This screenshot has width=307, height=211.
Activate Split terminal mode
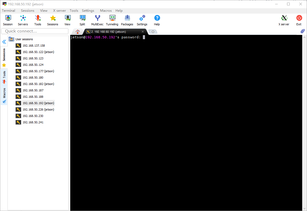click(82, 20)
